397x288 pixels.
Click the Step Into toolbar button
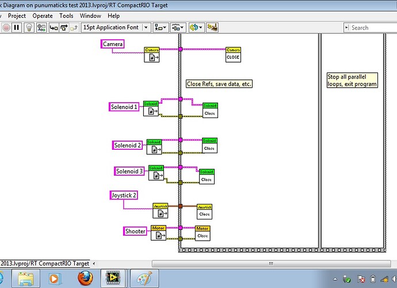tap(54, 28)
